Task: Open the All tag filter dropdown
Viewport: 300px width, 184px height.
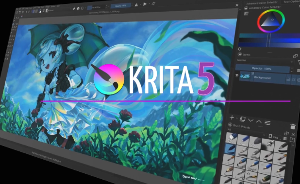Action: click(x=247, y=132)
